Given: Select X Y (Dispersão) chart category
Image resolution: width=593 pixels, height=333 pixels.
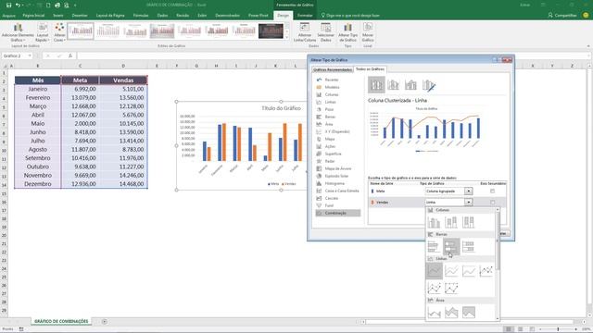Looking at the screenshot, I should [x=337, y=131].
